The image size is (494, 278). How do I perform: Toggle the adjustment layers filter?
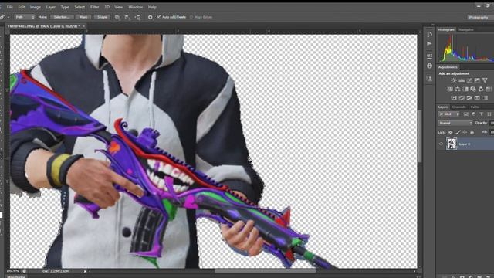473,114
